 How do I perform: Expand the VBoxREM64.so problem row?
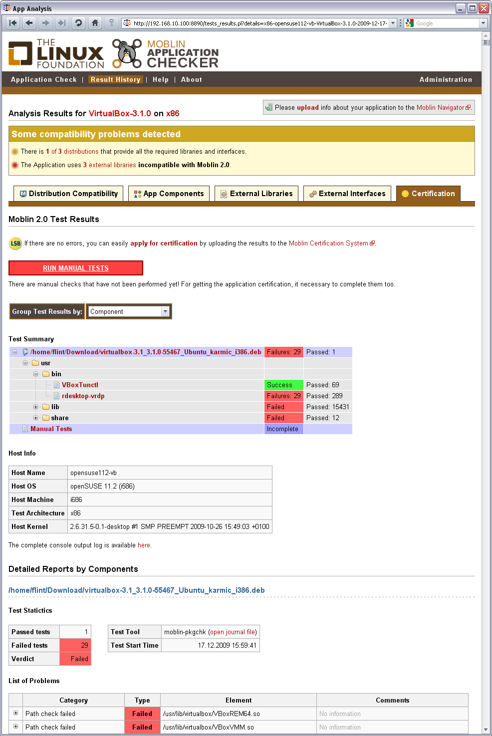[15, 713]
